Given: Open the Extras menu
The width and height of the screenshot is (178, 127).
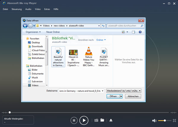Looking at the screenshot, I should point(47,9).
